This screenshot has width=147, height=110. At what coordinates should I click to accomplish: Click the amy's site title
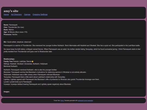[11, 11]
